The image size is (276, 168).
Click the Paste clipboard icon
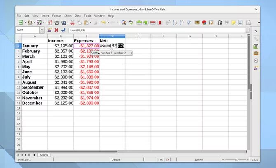tap(86, 23)
